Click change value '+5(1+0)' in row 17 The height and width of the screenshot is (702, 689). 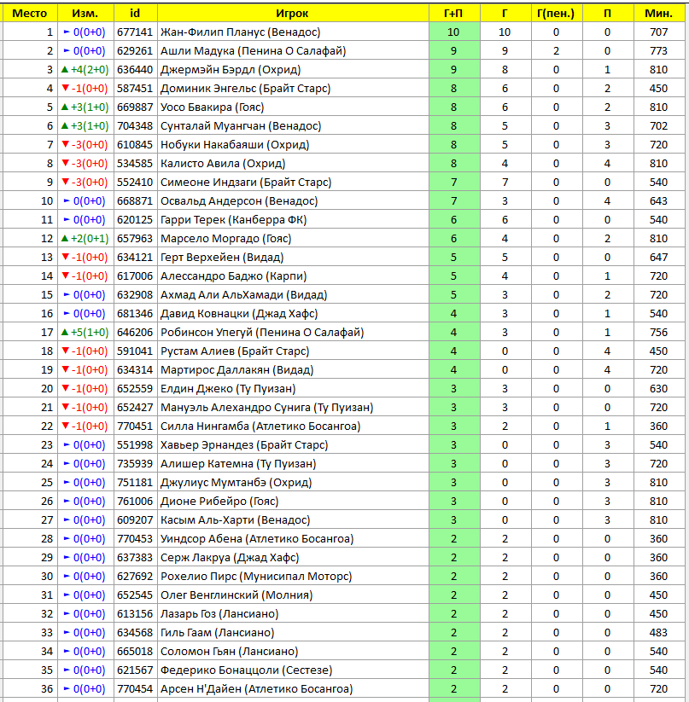90,333
